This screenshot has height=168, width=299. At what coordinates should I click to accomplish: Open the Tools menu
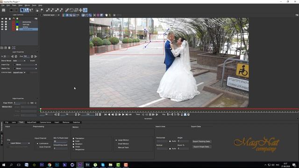tap(34, 5)
